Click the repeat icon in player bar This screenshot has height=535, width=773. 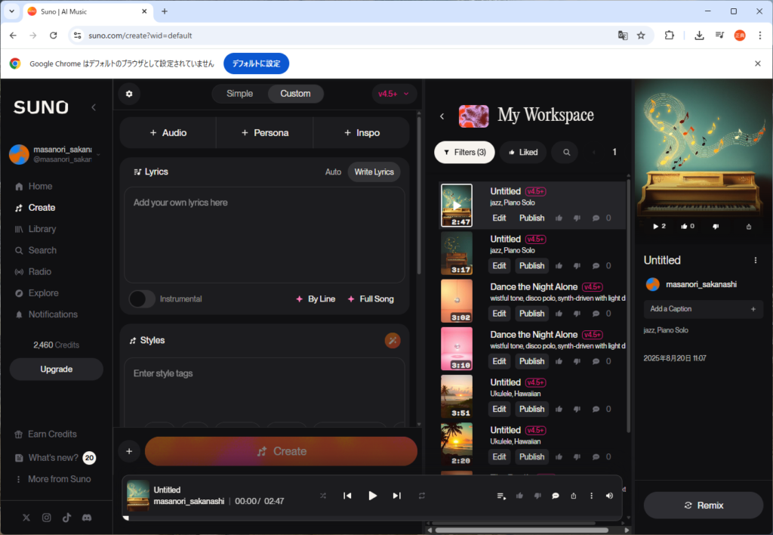422,496
